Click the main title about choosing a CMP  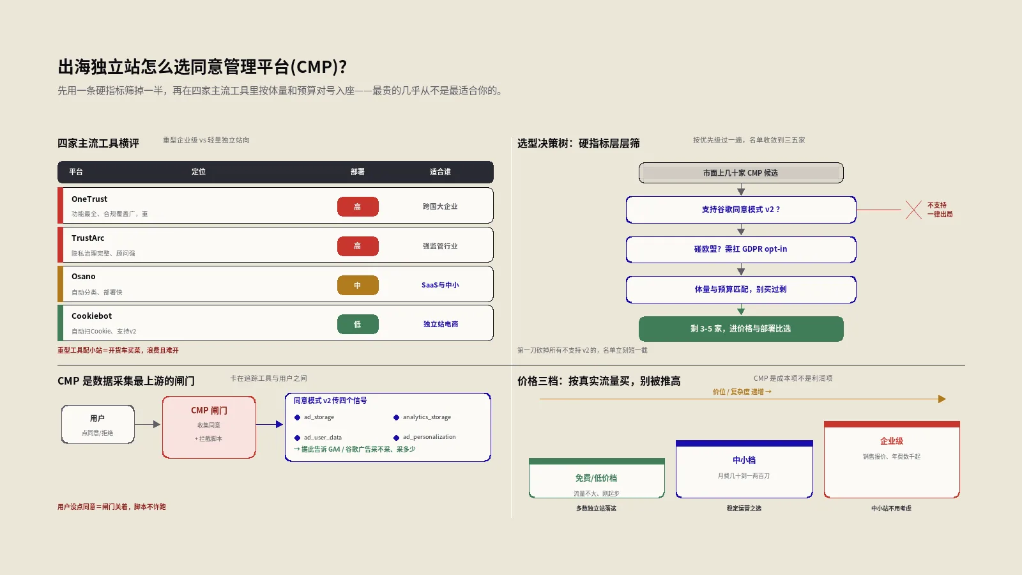click(202, 66)
